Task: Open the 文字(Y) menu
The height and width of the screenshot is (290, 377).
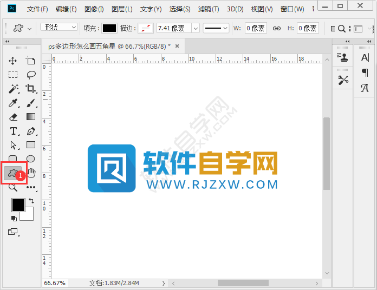Action: coord(151,9)
